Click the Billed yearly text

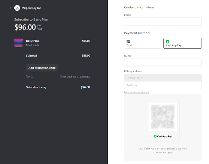coord(33,45)
